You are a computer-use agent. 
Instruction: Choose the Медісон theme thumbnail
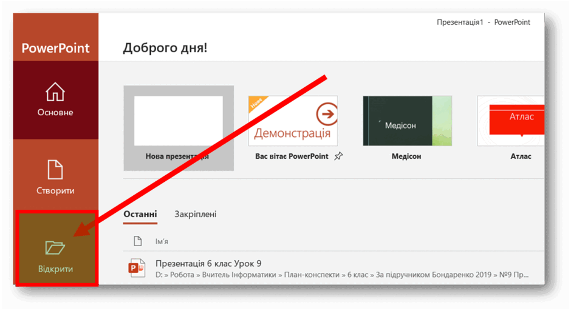pyautogui.click(x=407, y=121)
